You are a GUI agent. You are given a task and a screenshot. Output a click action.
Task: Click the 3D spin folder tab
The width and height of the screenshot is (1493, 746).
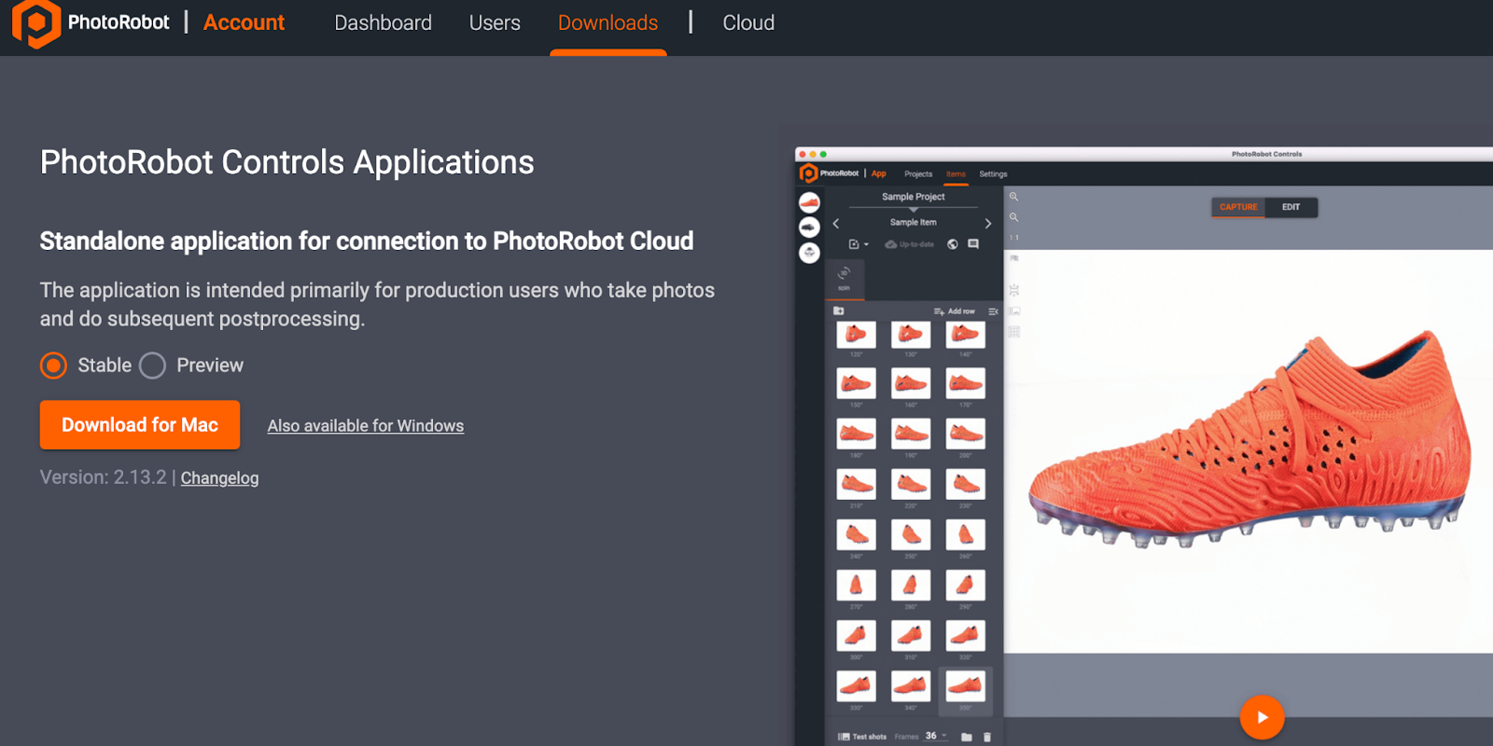click(844, 278)
